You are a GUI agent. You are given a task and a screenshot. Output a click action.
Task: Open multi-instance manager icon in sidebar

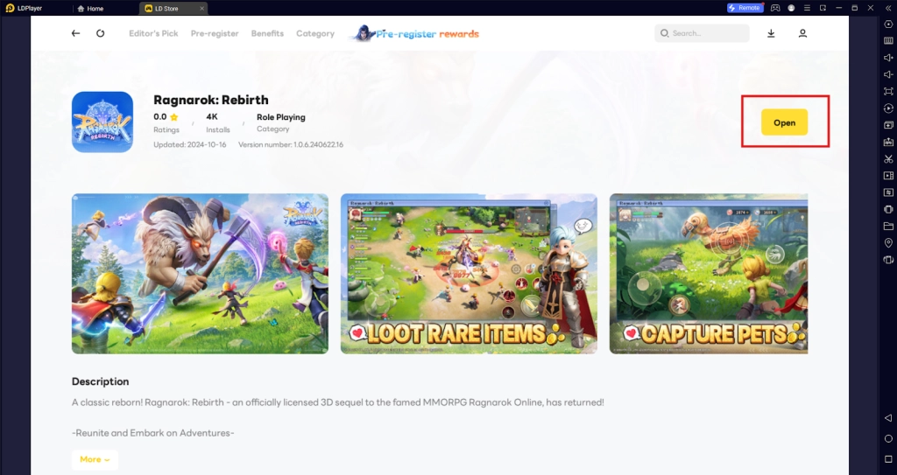pyautogui.click(x=888, y=124)
